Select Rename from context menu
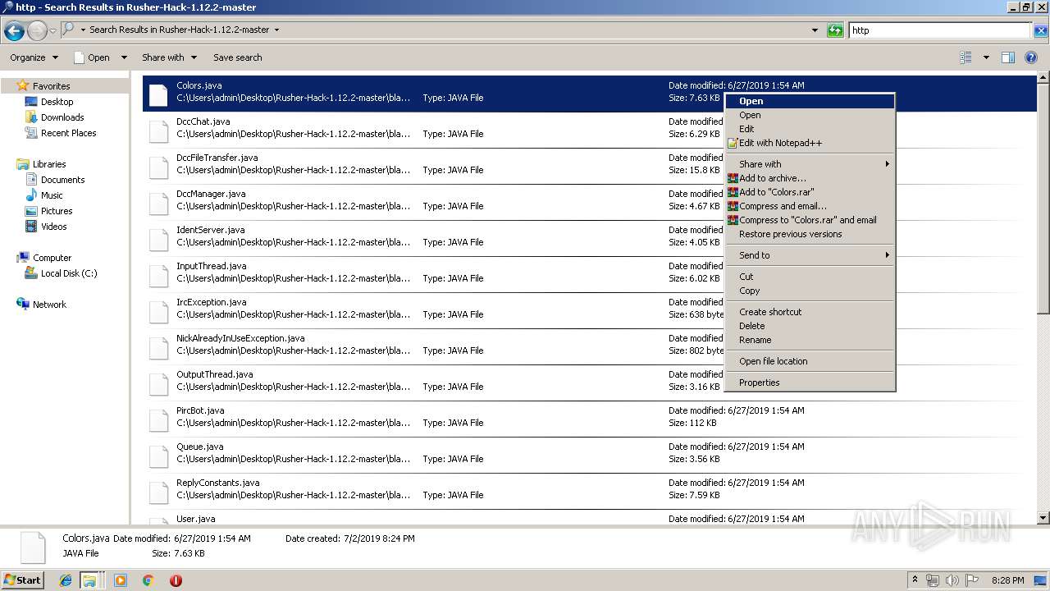The height and width of the screenshot is (591, 1050). tap(810, 340)
